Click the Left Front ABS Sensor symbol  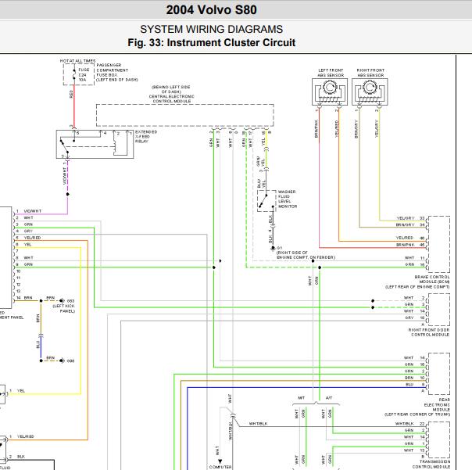tap(330, 92)
